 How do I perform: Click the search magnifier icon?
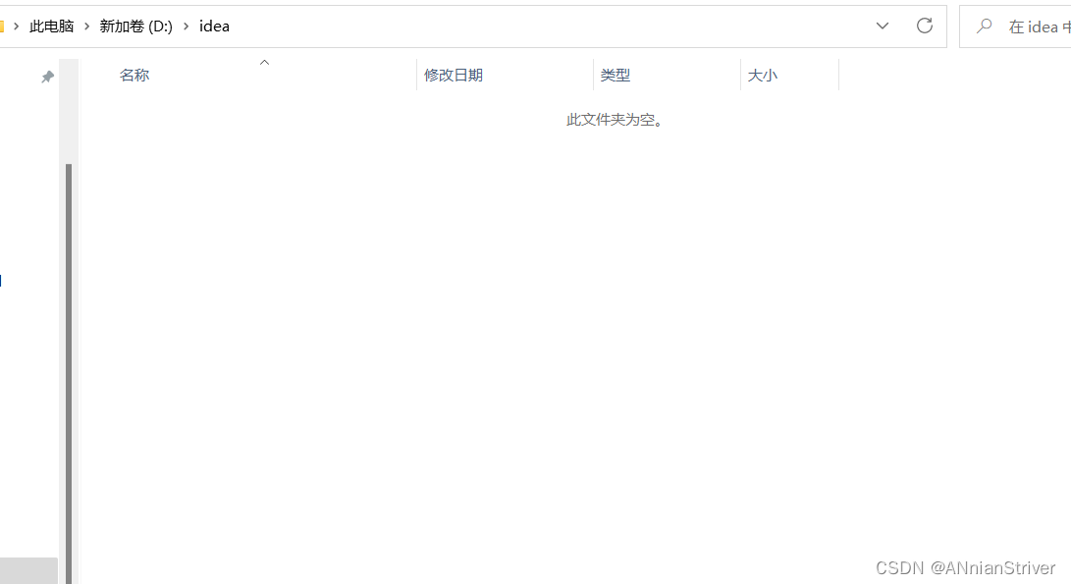click(984, 27)
